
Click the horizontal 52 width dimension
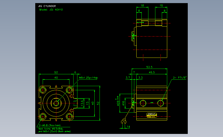pyautogui.click(x=56, y=72)
